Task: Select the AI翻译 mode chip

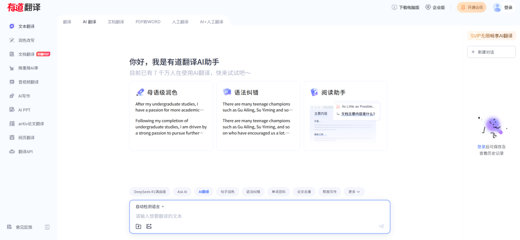Action: (204, 192)
